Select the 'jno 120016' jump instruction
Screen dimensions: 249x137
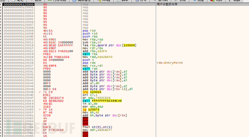[x=92, y=92]
